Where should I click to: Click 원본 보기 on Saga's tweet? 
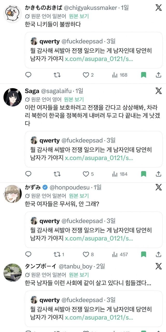pos(74,99)
